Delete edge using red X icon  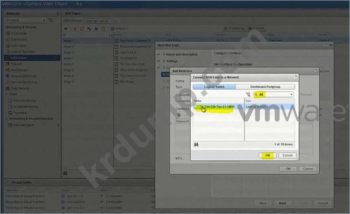(75, 28)
